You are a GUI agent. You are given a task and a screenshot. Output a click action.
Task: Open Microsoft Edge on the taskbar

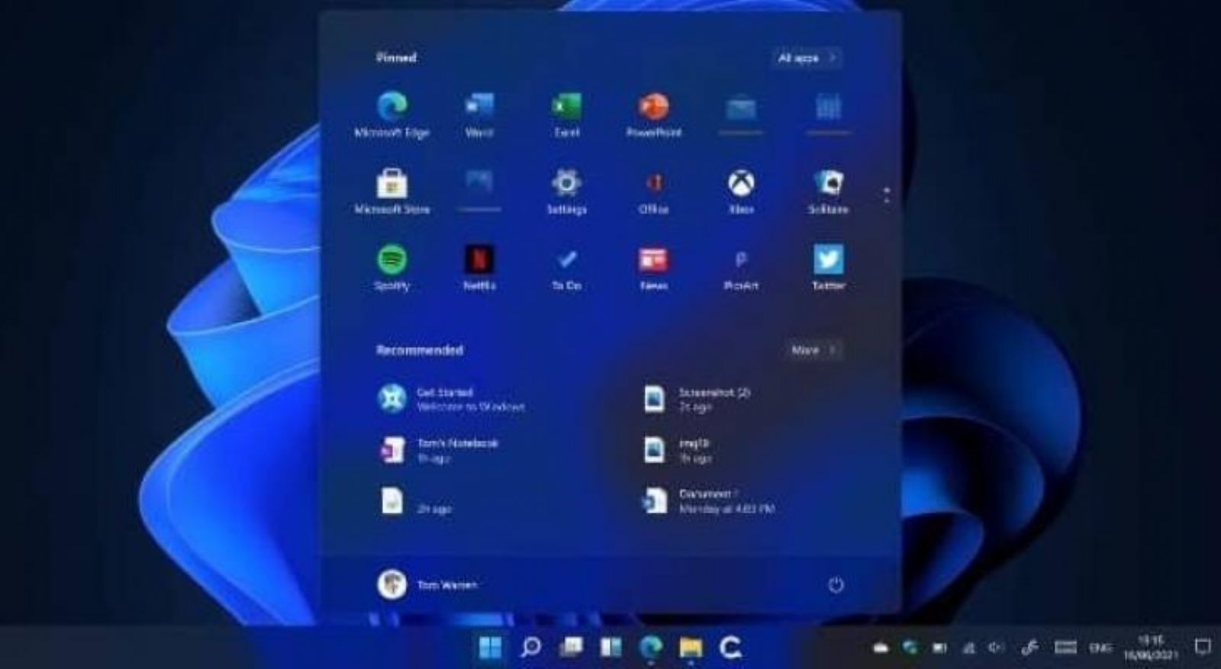click(651, 647)
